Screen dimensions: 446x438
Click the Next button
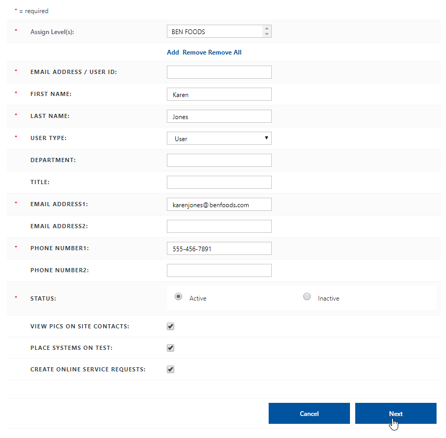(396, 413)
